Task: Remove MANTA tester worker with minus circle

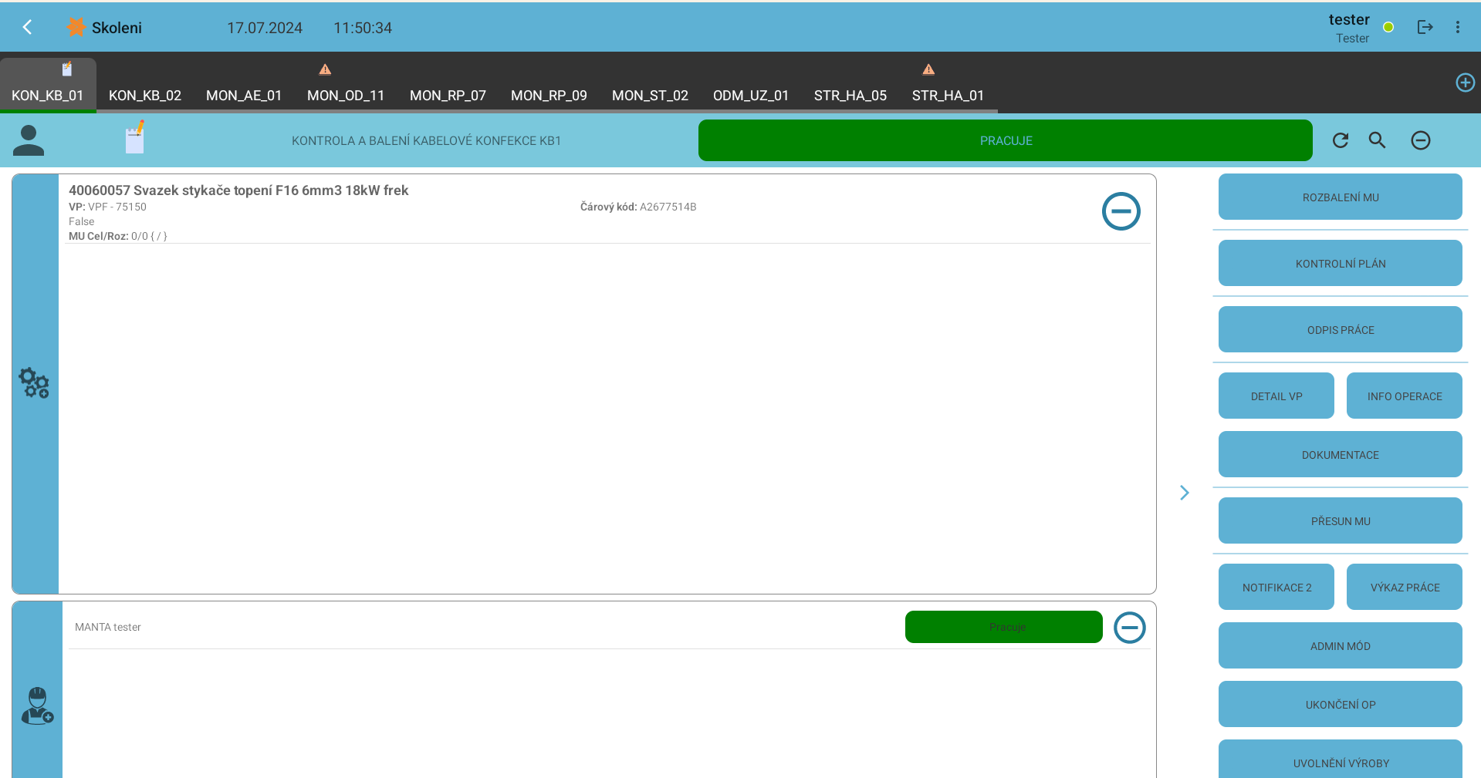Action: (1129, 628)
